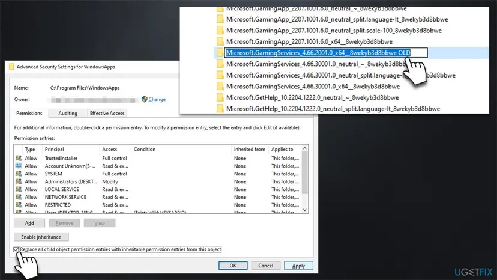Screen dimensions: 497x280
Task: Click Enable inheritance button
Action: click(41, 237)
